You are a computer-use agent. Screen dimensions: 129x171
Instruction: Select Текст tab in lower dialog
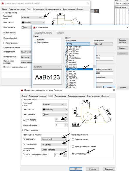point(50,96)
